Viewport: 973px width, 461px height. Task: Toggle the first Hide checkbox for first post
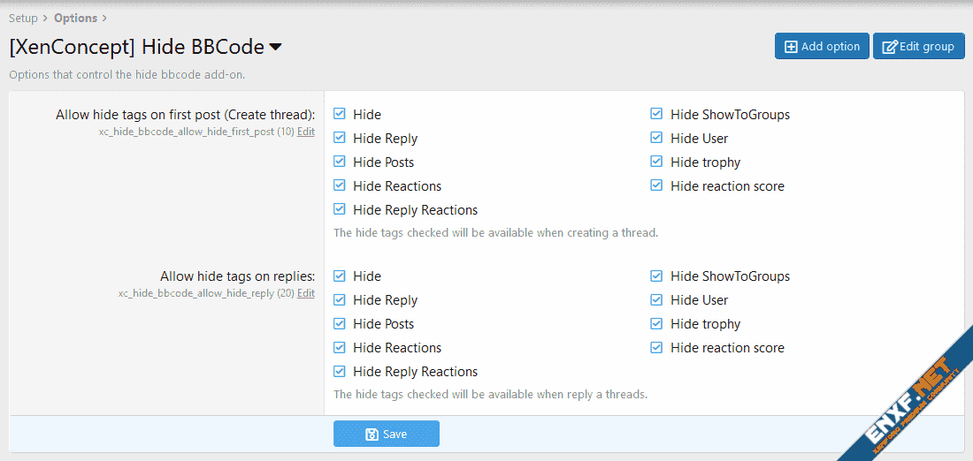pyautogui.click(x=340, y=114)
